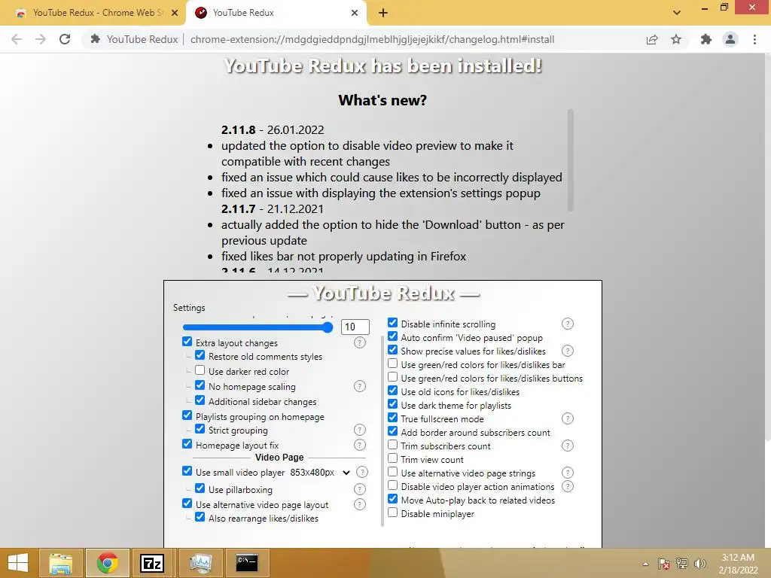This screenshot has width=771, height=578.
Task: Show hidden system tray icons
Action: click(x=645, y=564)
